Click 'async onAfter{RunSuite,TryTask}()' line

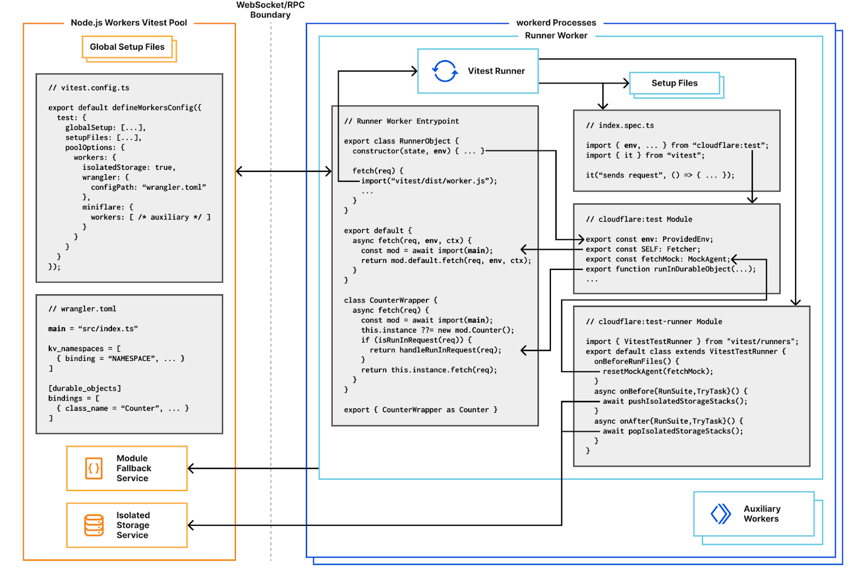pos(669,421)
